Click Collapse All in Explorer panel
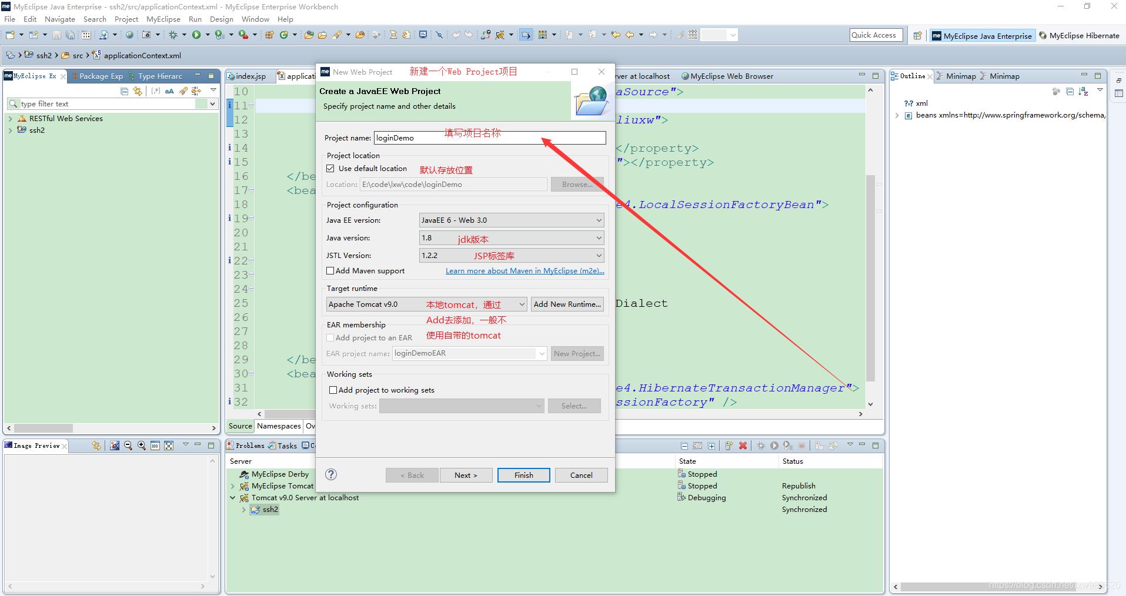 (x=124, y=91)
